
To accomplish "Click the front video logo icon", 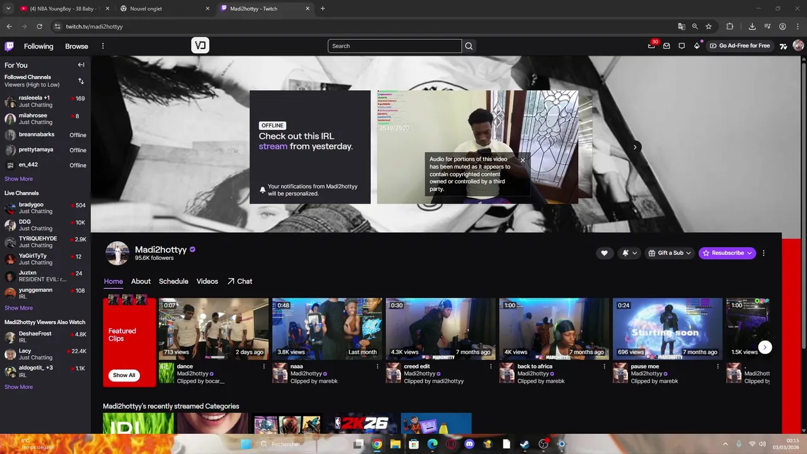I will click(x=200, y=45).
